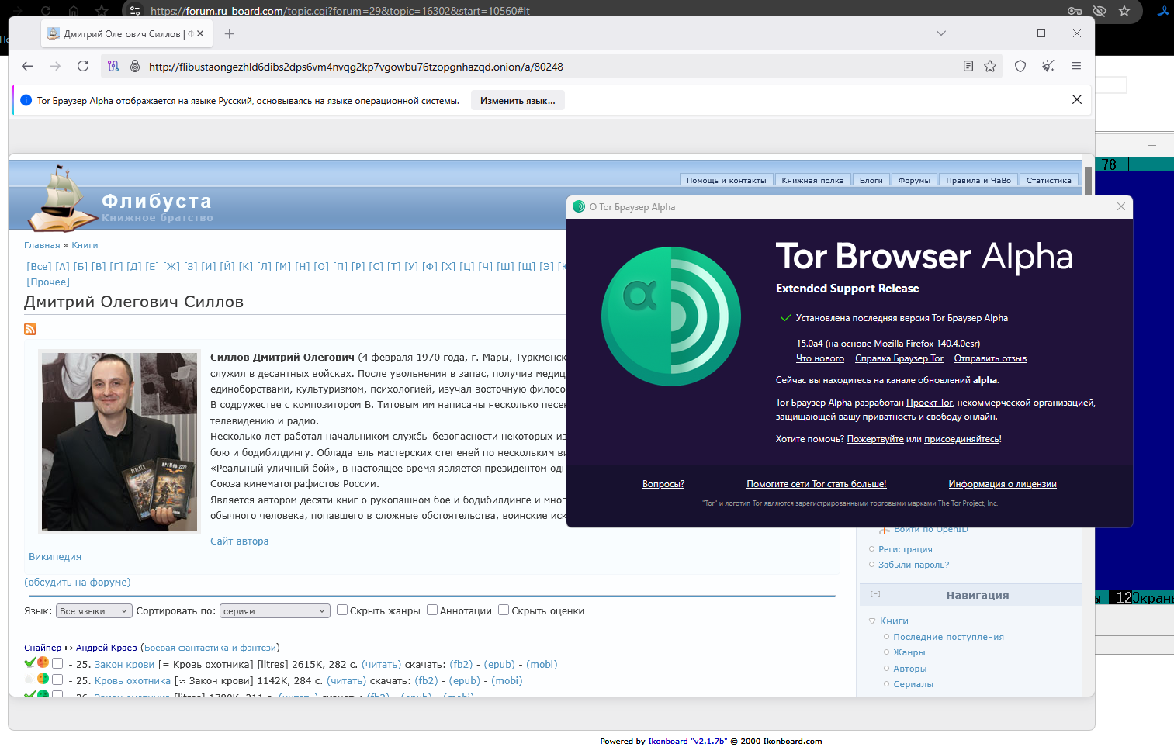Switch to the Форумы tab
Image resolution: width=1174 pixels, height=747 pixels.
pos(914,180)
